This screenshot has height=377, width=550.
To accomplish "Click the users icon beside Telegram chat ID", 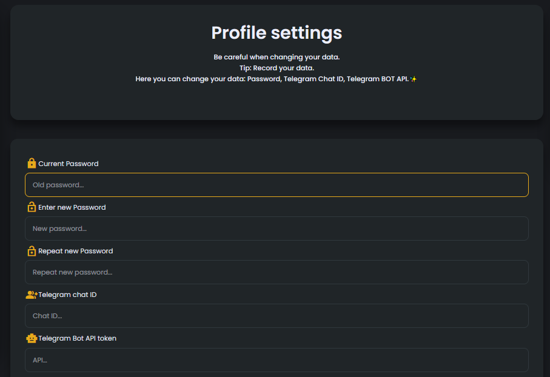I will [32, 295].
